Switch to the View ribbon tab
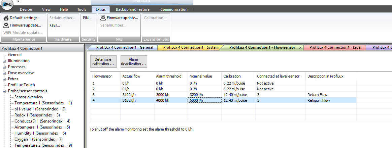392x148 pixels. (46, 9)
